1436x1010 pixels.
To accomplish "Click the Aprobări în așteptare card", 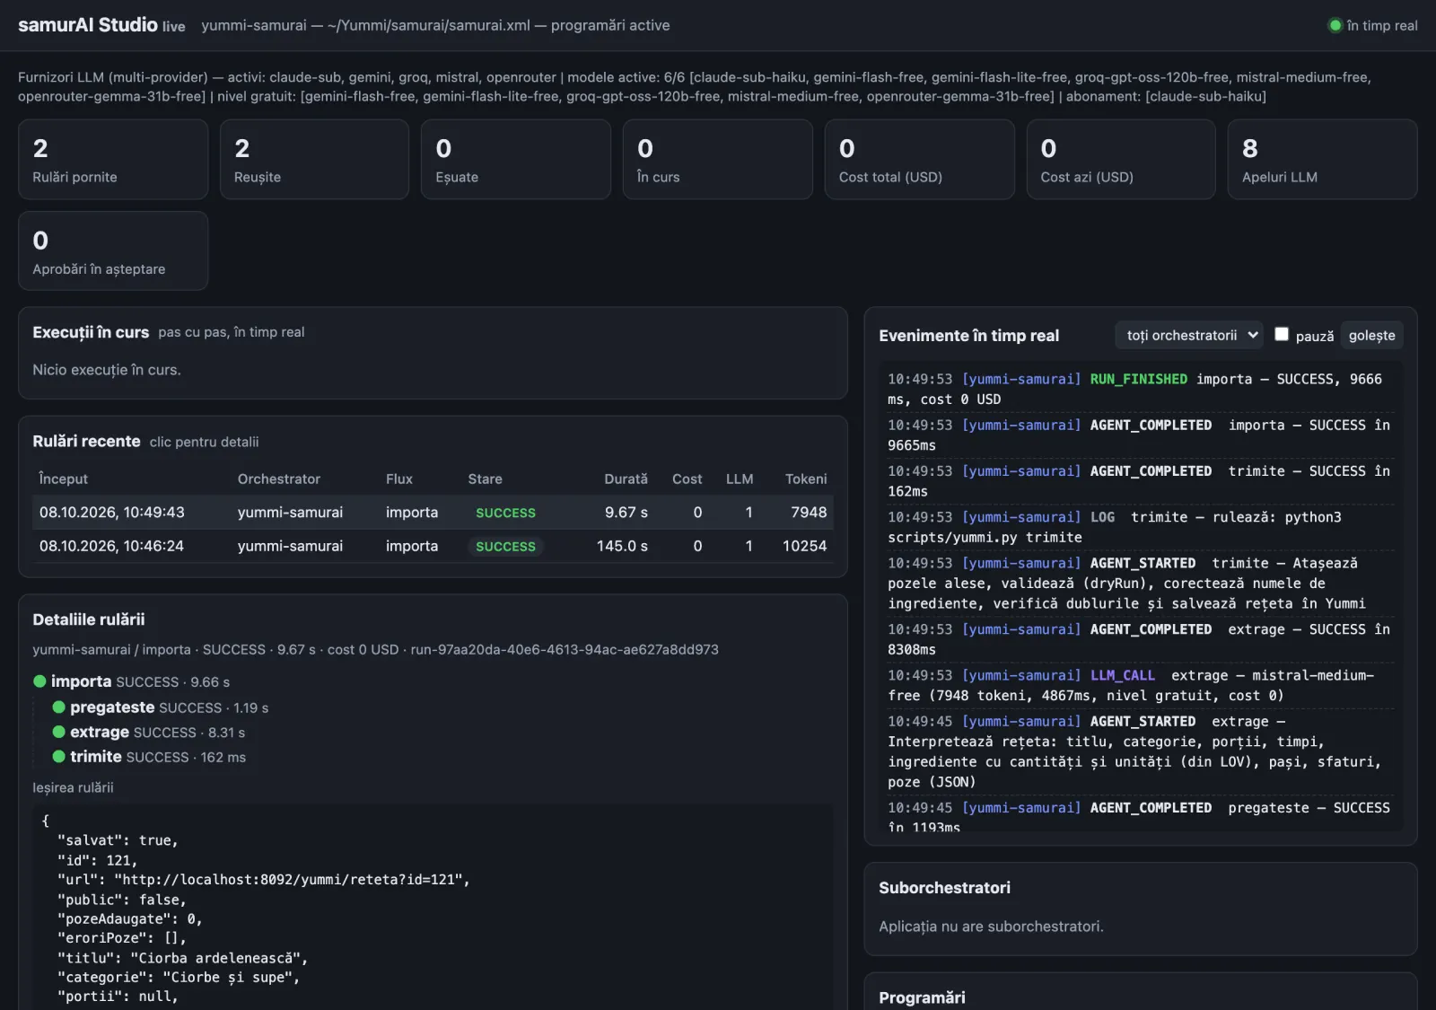I will pos(113,250).
